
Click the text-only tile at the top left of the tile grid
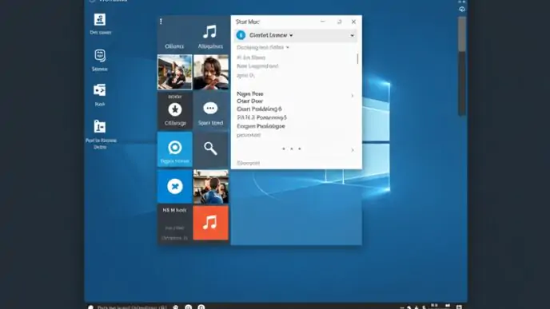coord(175,35)
